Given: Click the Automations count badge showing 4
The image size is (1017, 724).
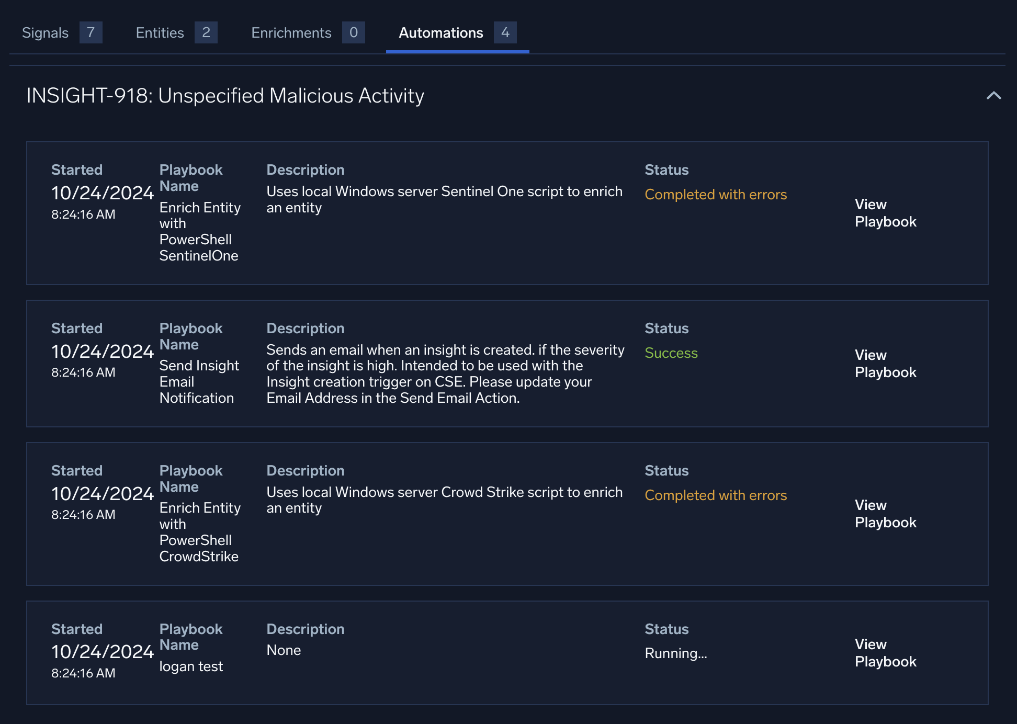Looking at the screenshot, I should [505, 32].
